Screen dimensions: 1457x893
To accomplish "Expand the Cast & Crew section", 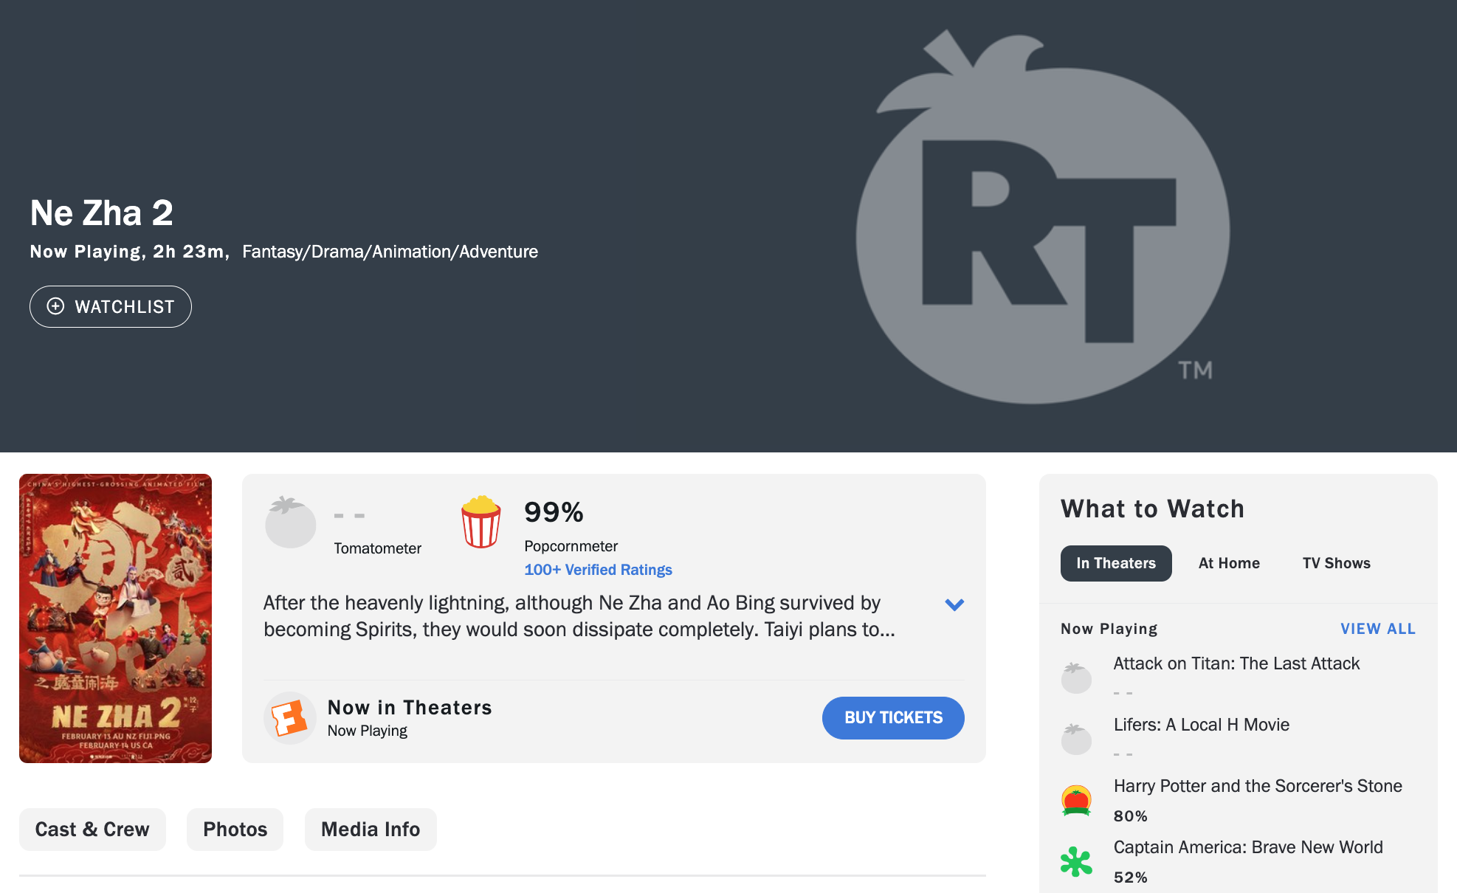I will pyautogui.click(x=92, y=829).
